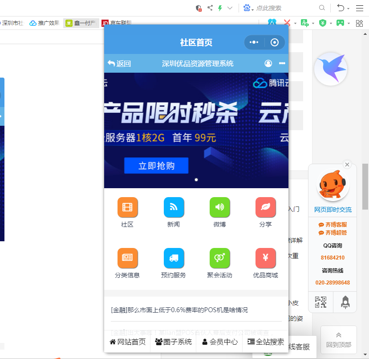This screenshot has height=359, width=369.
Task: Open the 社区 community icon
Action: click(127, 207)
